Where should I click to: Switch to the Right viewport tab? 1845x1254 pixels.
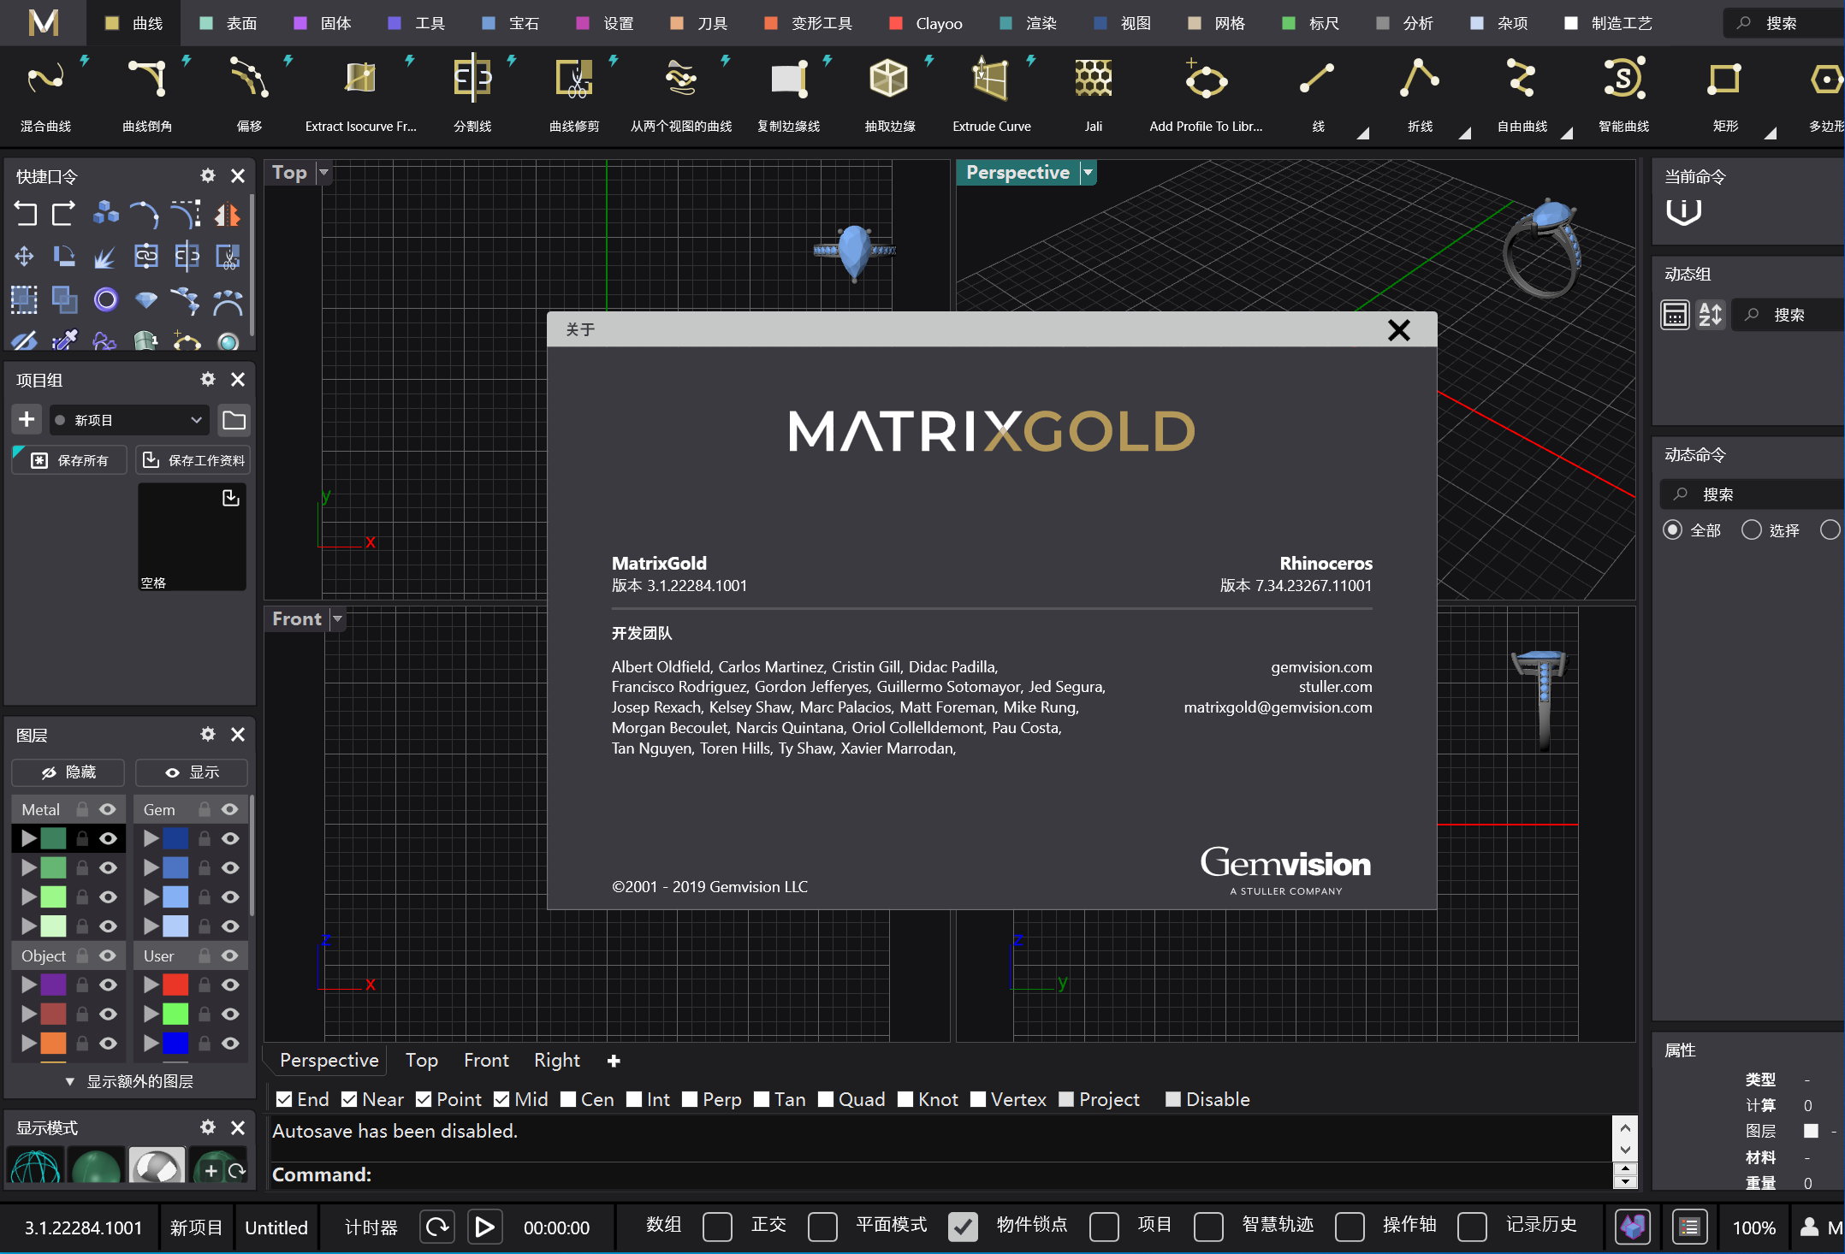[557, 1061]
